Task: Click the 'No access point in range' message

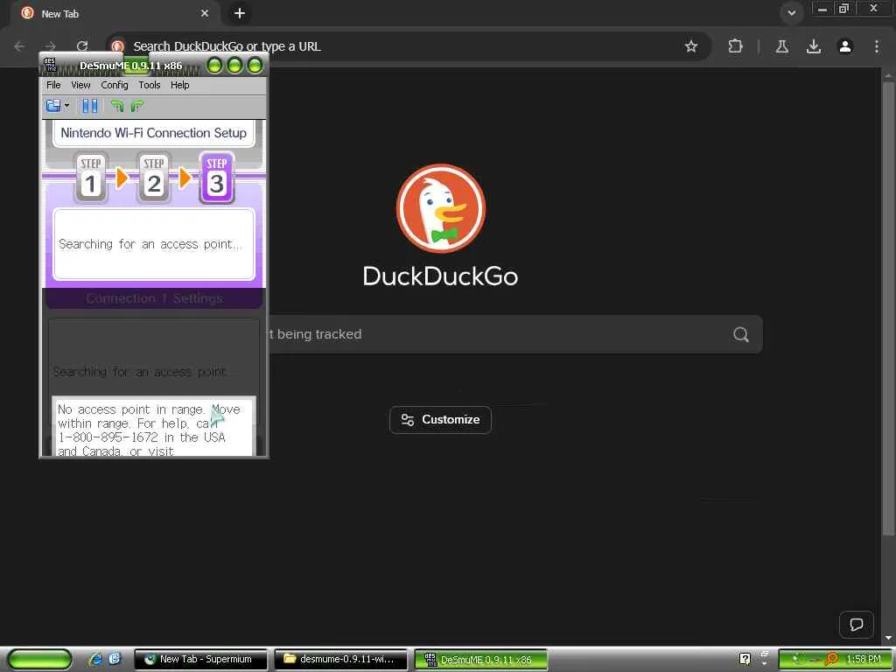Action: click(x=153, y=426)
